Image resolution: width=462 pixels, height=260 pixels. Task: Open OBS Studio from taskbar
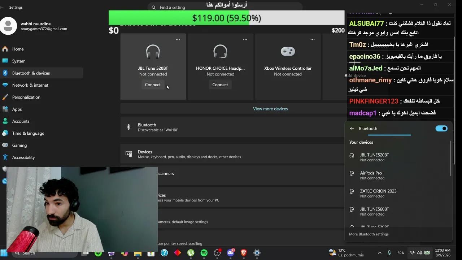pyautogui.click(x=217, y=253)
